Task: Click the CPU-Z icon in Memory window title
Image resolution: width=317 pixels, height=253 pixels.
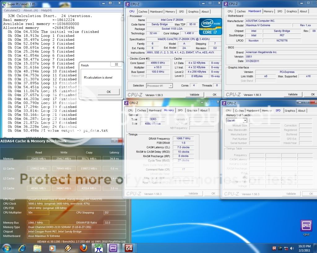Action: (126, 103)
